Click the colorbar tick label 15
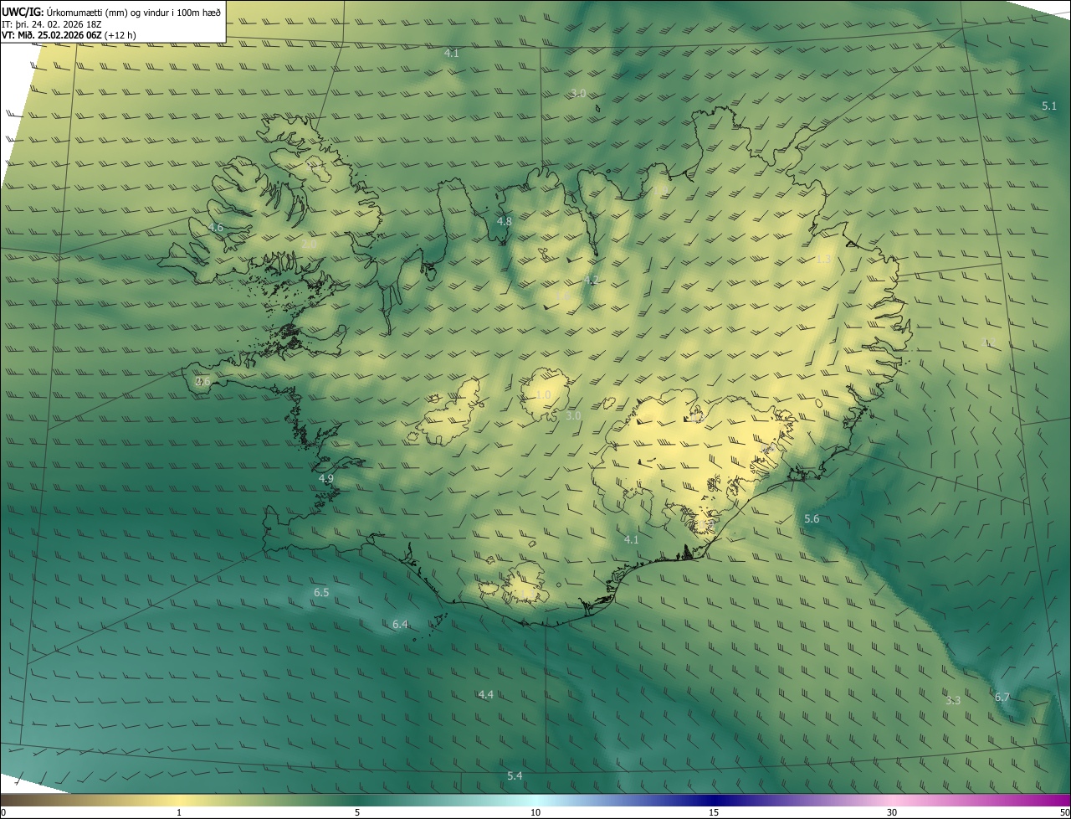Screen dimensions: 1071x819 714,813
